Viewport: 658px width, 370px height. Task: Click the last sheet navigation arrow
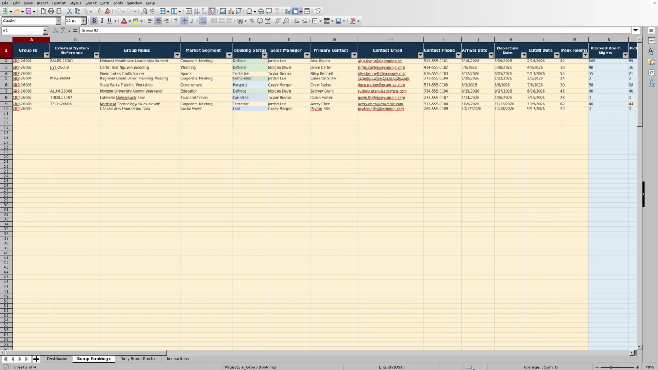(x=27, y=359)
